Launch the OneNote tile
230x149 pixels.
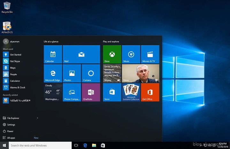(x=91, y=92)
